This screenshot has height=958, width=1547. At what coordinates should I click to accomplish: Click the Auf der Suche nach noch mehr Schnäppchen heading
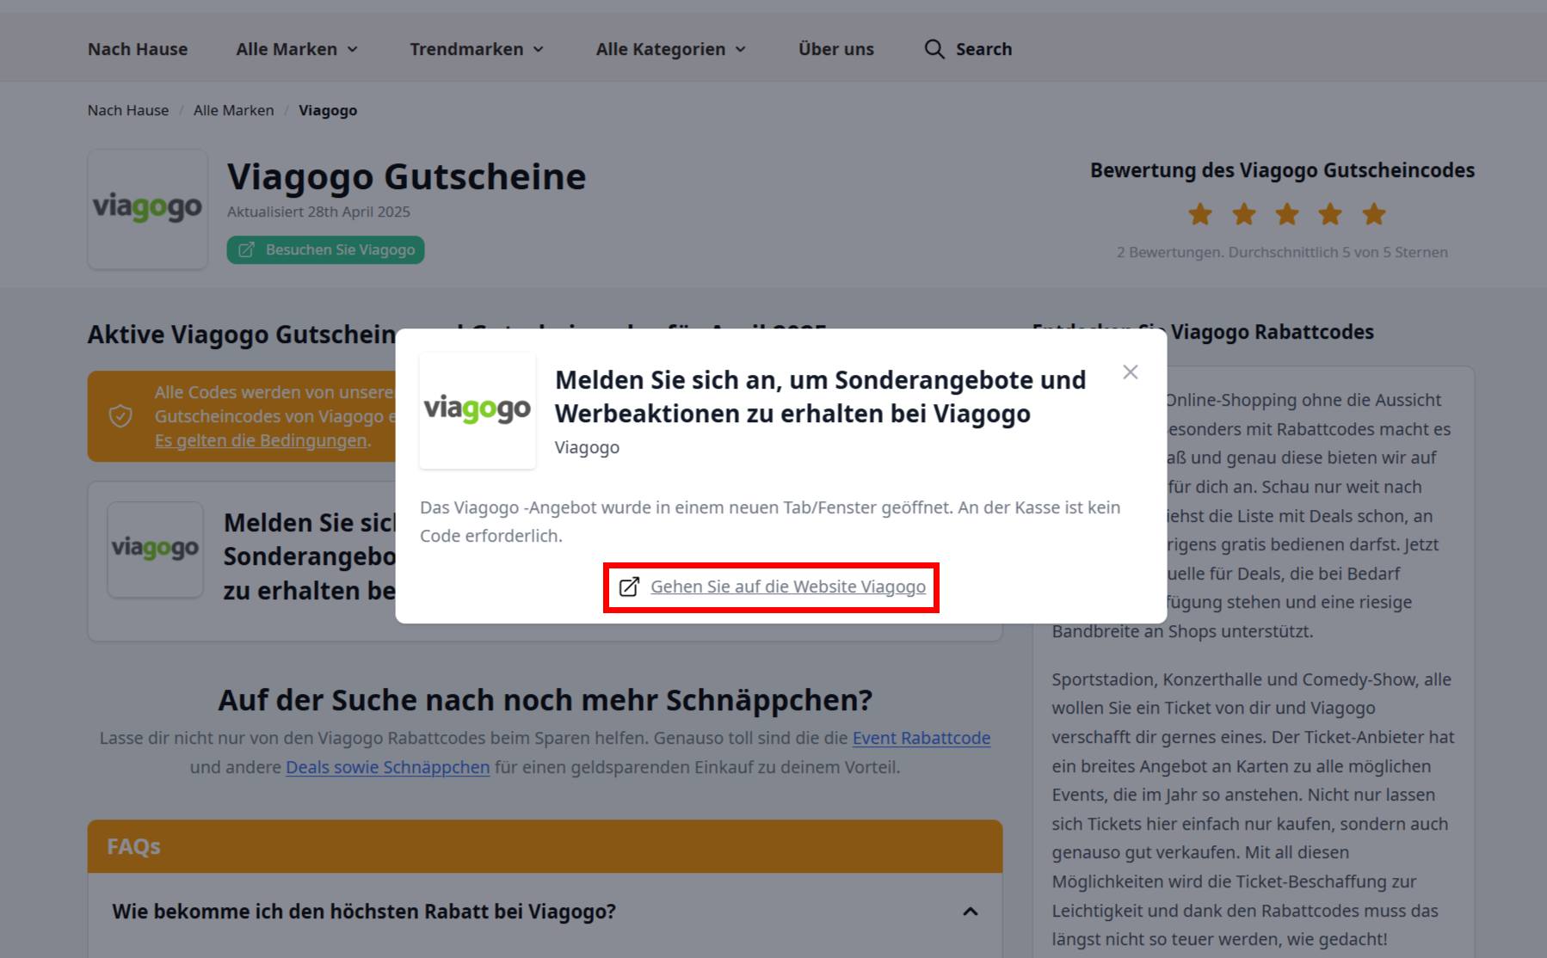[x=545, y=700]
